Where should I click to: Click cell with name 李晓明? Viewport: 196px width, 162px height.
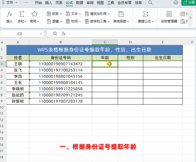pos(18,89)
